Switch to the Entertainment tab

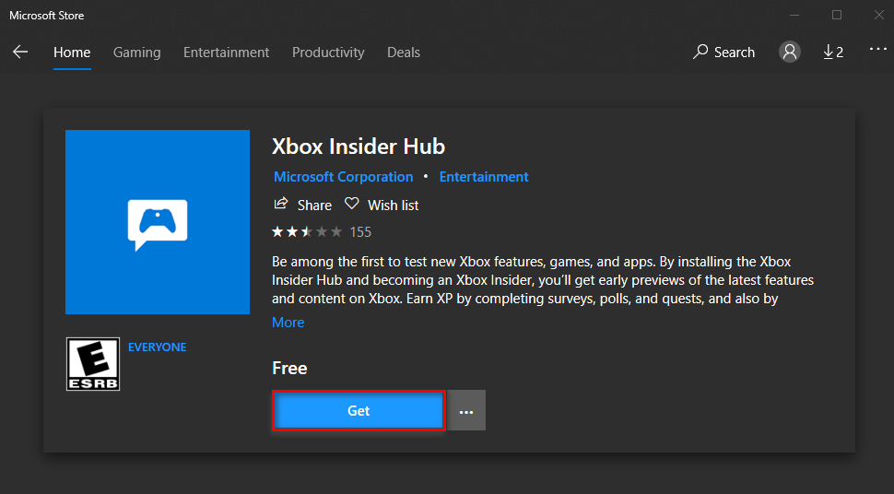tap(226, 53)
